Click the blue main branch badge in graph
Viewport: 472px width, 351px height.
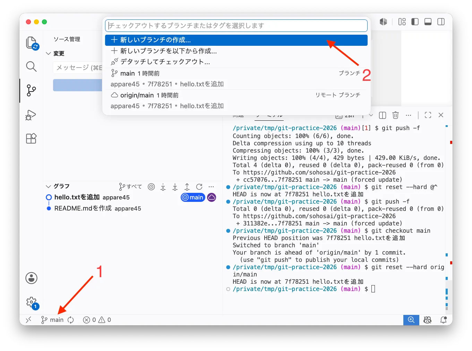pyautogui.click(x=193, y=197)
